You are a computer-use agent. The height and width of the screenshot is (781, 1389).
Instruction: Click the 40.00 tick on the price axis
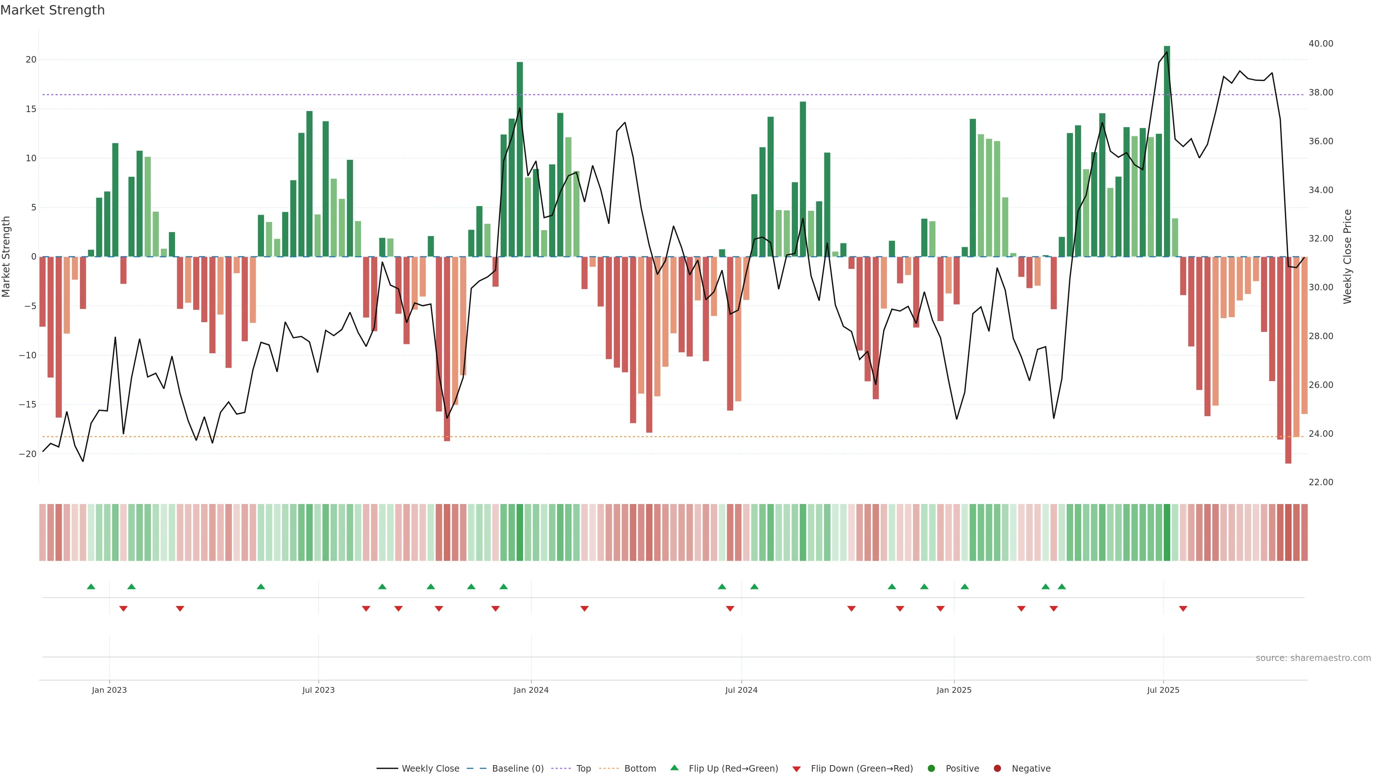[1321, 44]
